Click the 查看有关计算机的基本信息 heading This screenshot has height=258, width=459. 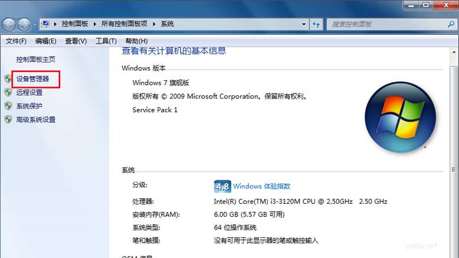click(x=174, y=51)
